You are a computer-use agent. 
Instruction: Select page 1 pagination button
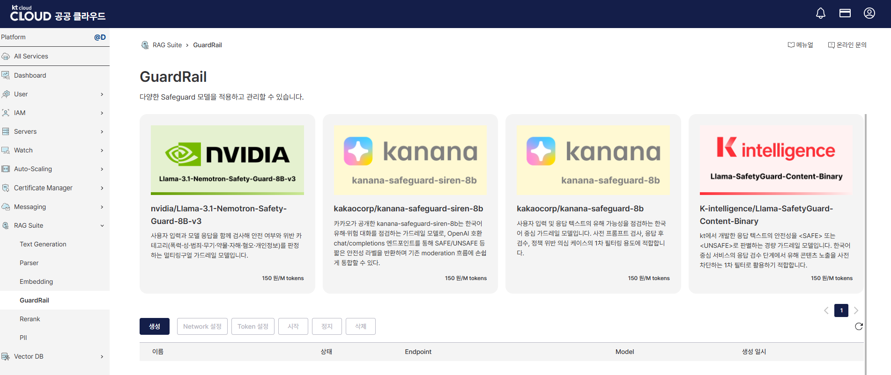[x=841, y=310]
